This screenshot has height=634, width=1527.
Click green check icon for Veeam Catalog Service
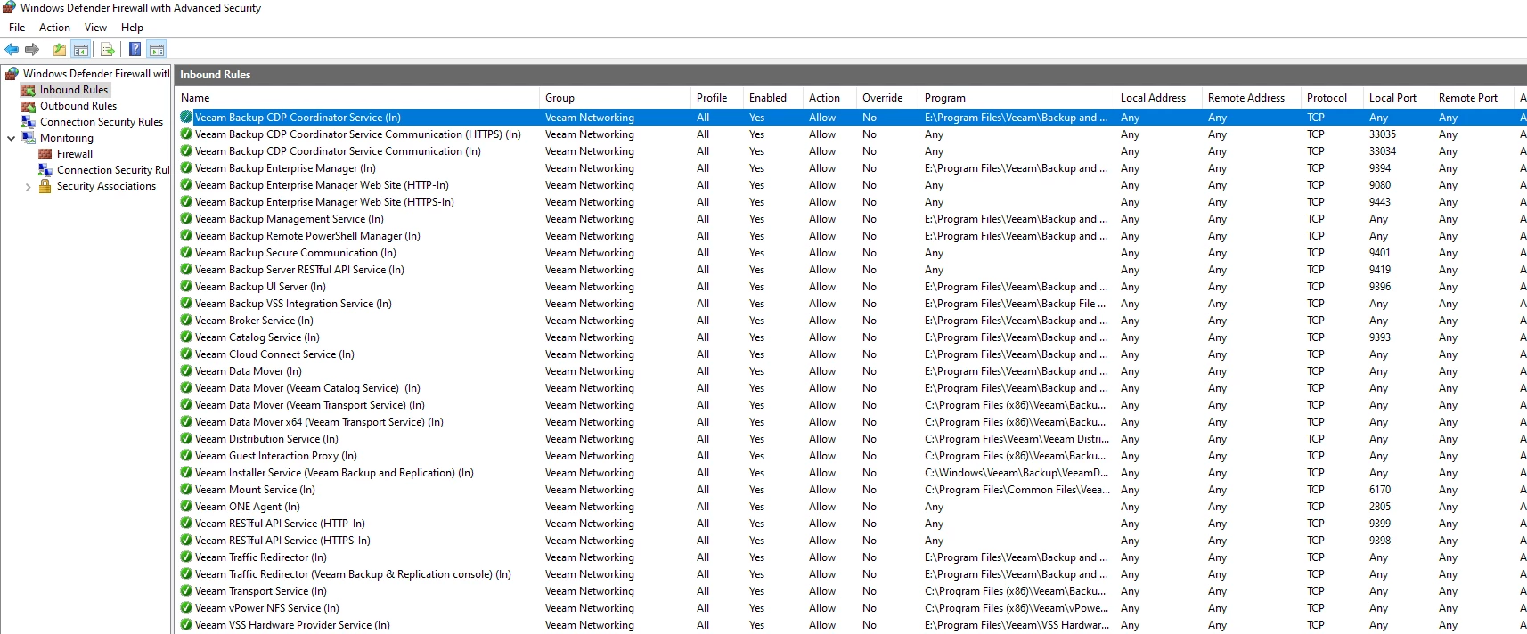(186, 337)
